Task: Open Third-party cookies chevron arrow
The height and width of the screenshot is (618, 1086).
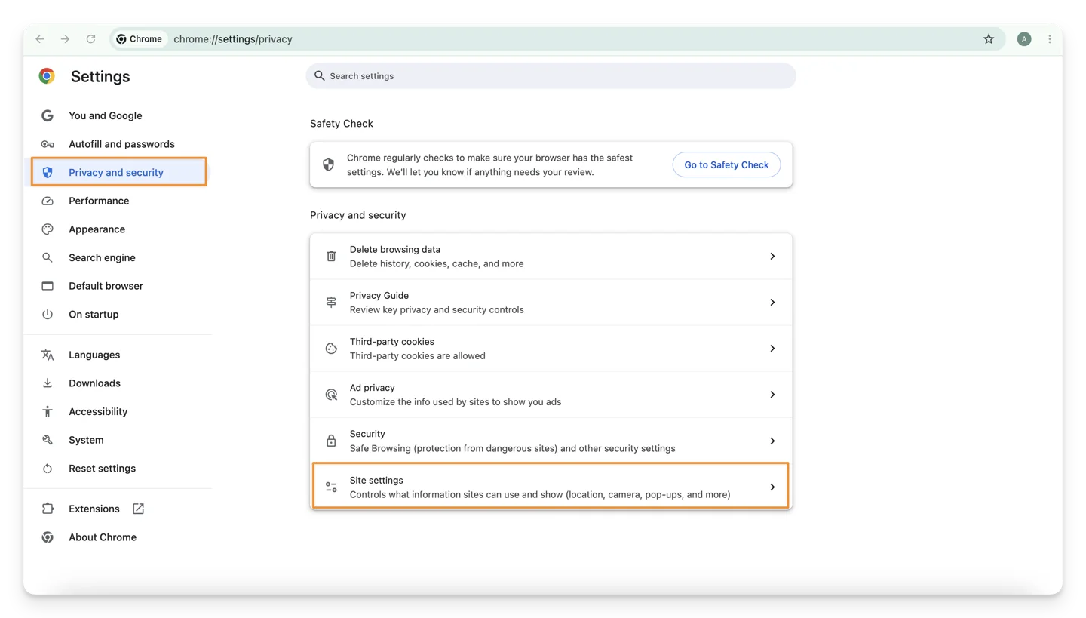Action: (x=772, y=349)
